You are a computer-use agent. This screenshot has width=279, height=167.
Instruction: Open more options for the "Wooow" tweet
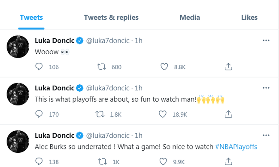coord(266,40)
